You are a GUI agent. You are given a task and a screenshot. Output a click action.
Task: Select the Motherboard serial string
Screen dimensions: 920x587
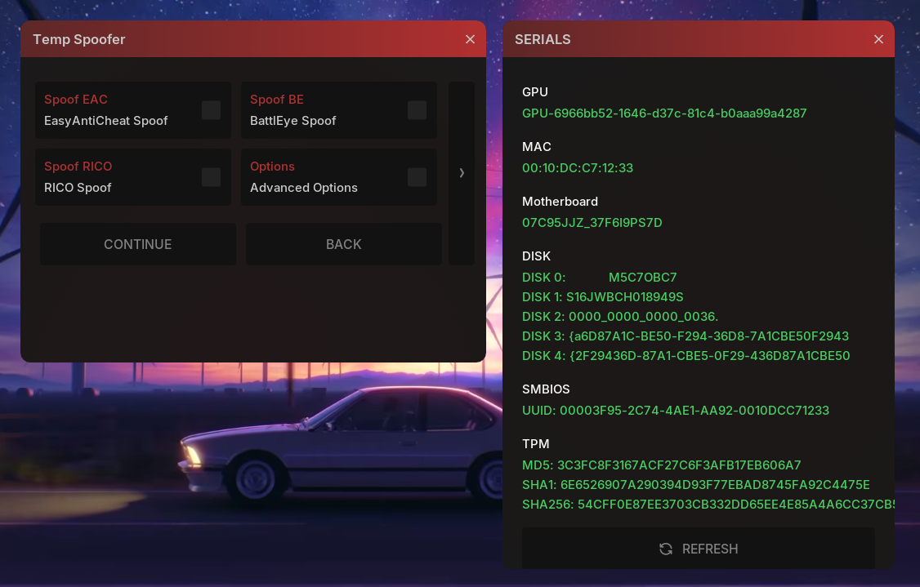click(592, 223)
